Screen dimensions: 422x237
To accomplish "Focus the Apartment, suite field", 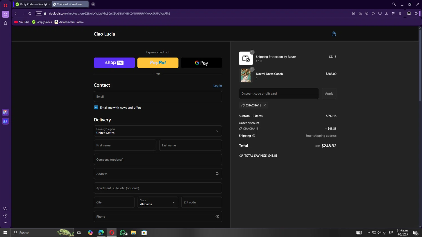I will coord(158,188).
